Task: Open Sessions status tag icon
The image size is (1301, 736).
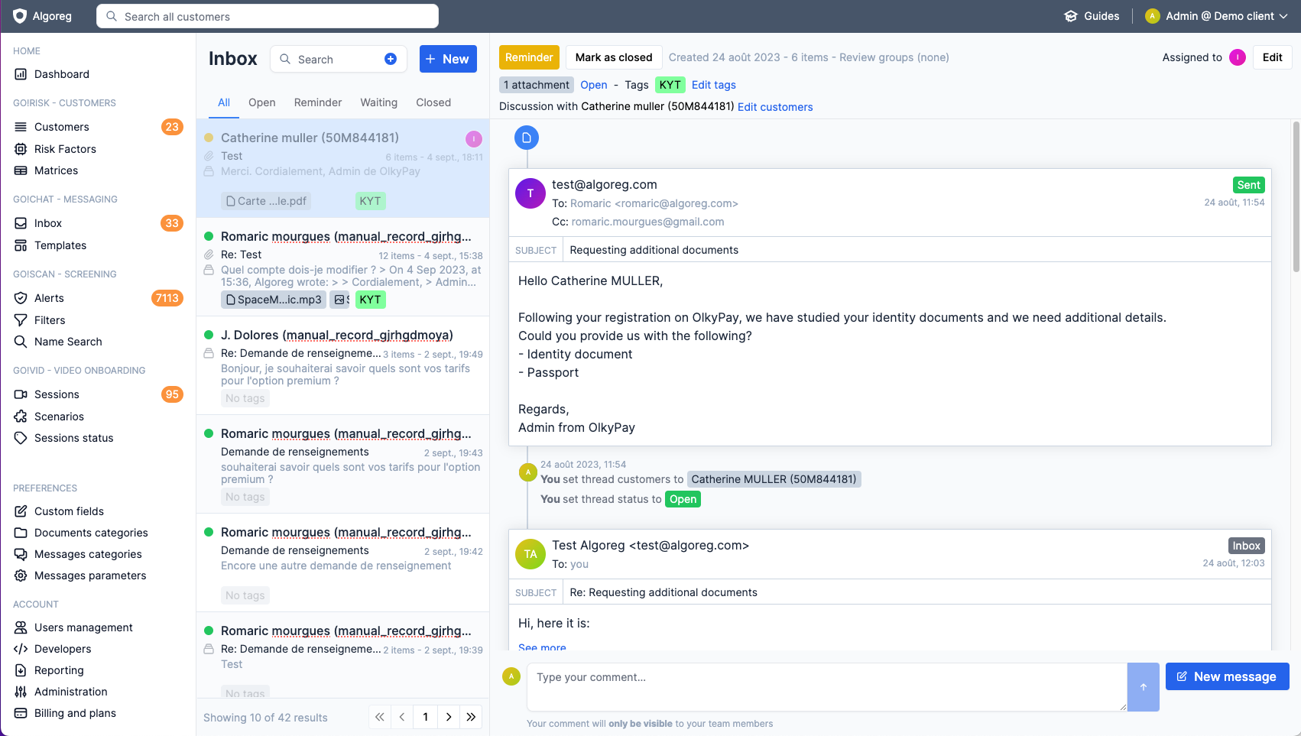Action: [21, 438]
